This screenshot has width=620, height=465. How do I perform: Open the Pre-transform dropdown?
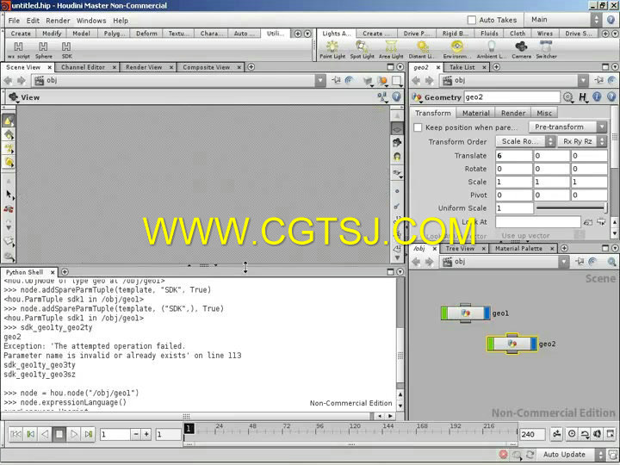pos(567,127)
